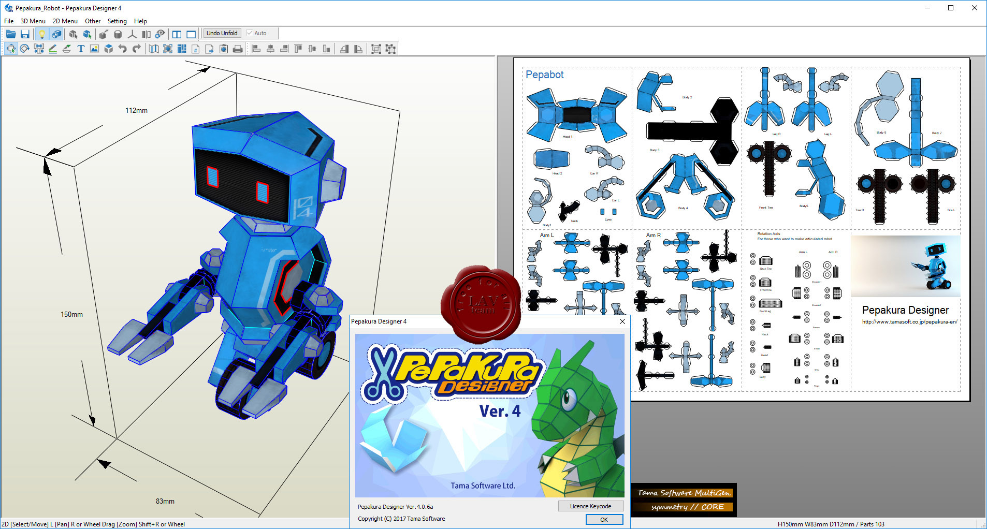The width and height of the screenshot is (987, 529).
Task: Open the Setting menu
Action: coord(117,21)
